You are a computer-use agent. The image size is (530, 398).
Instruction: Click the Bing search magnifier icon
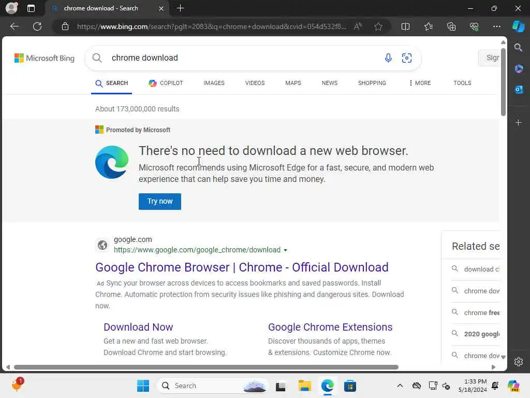97,58
